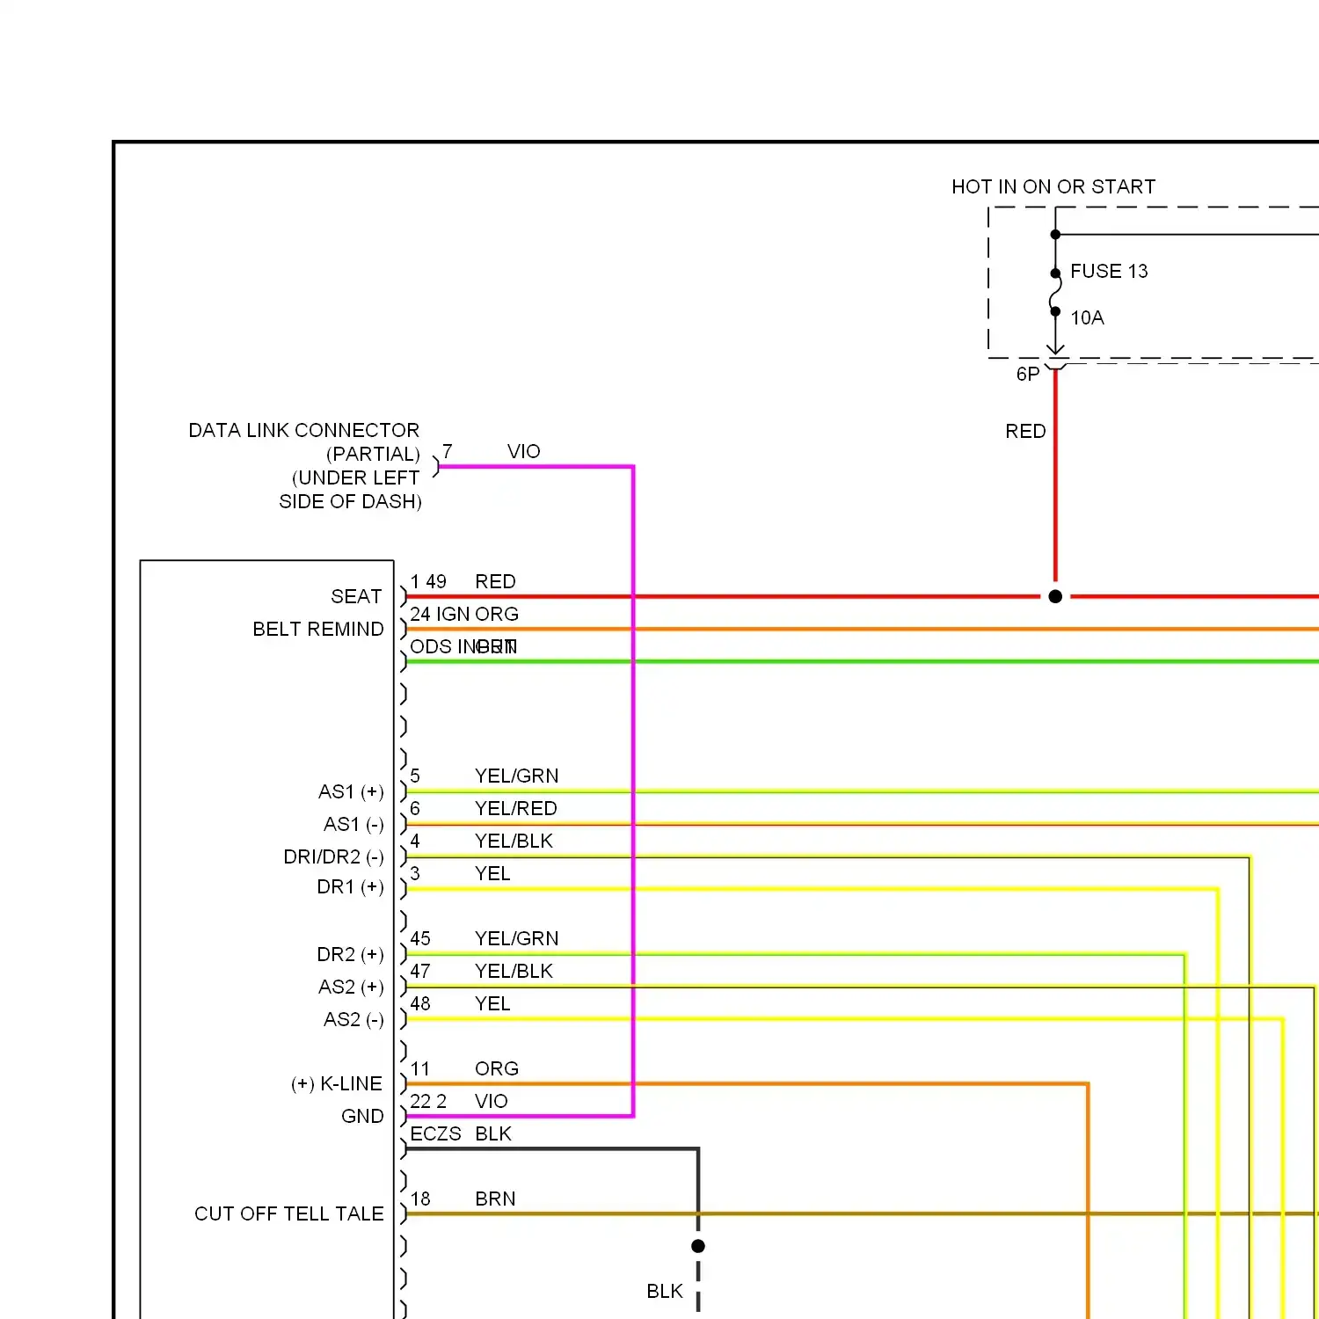This screenshot has width=1319, height=1319.
Task: Click the 1 49 pin number
Action: 428,581
